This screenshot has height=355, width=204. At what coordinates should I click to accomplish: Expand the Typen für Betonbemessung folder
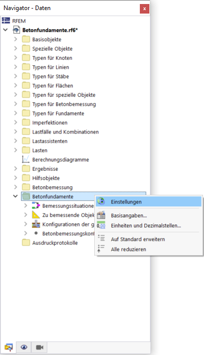[x=16, y=104]
